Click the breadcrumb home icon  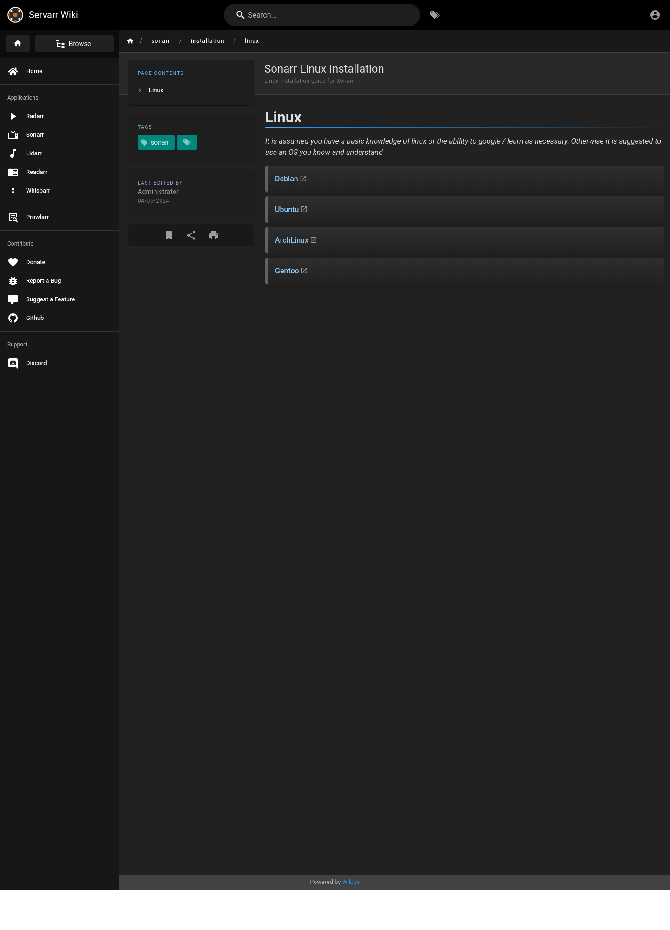tap(130, 41)
